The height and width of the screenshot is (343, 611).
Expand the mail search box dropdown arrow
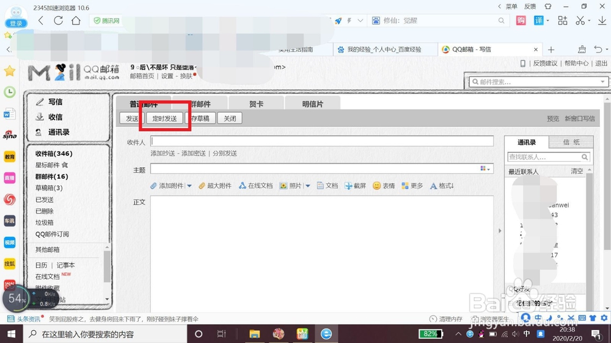point(602,82)
